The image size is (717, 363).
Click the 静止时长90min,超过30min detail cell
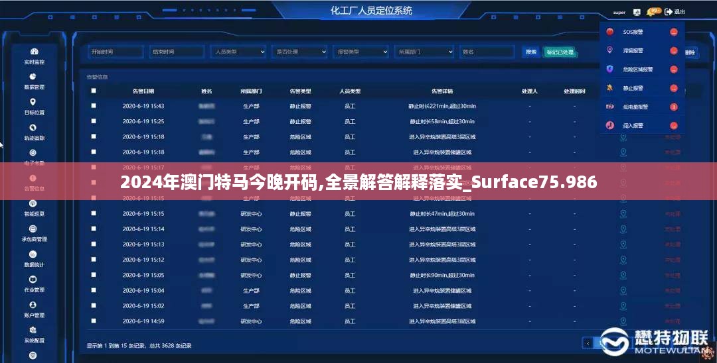(x=442, y=276)
